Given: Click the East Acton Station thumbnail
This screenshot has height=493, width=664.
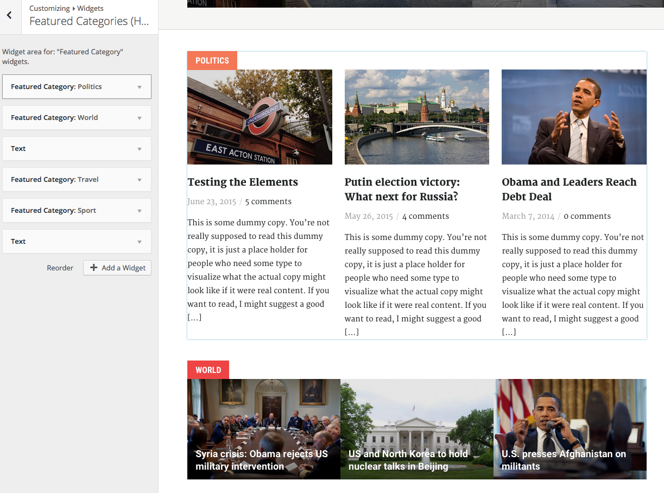Looking at the screenshot, I should pyautogui.click(x=260, y=117).
